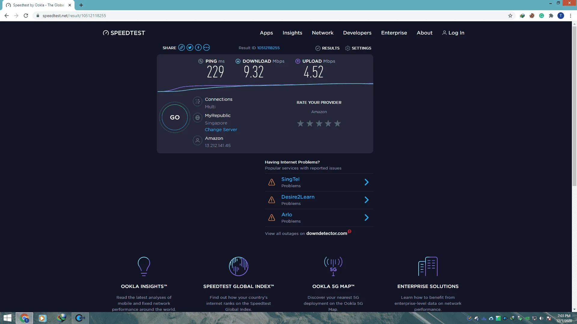
Task: Reload the page
Action: 26,16
